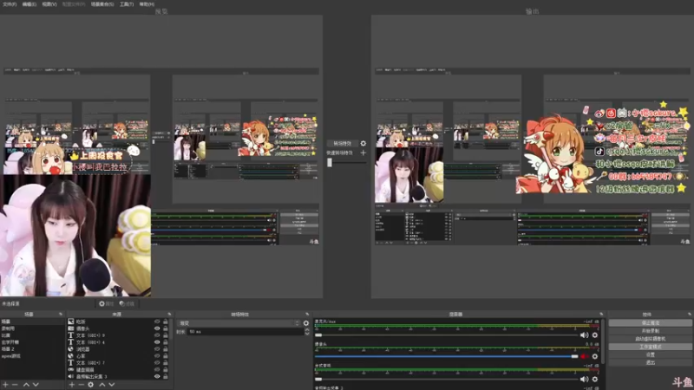Open 台式音响 audio settings gear

click(595, 379)
